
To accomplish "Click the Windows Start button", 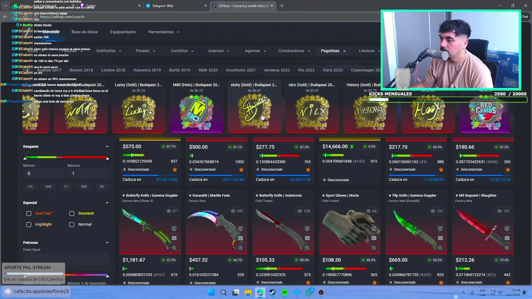I will tap(211, 292).
